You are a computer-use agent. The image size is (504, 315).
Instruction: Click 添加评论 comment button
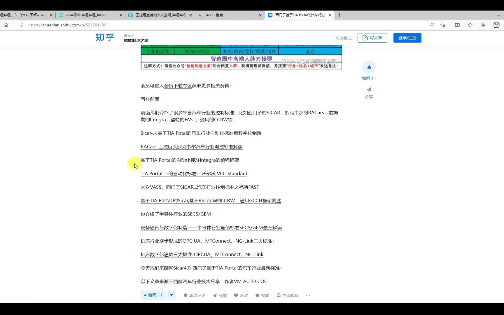pyautogui.click(x=194, y=295)
